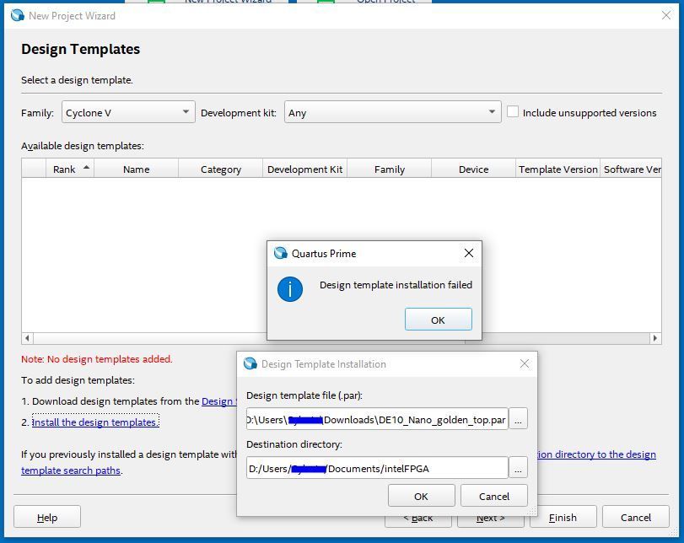The width and height of the screenshot is (684, 543).
Task: Click the blue information icon in Quartus Prime dialog
Action: [289, 288]
